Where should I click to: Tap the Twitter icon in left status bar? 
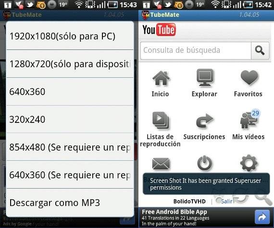coord(30,4)
